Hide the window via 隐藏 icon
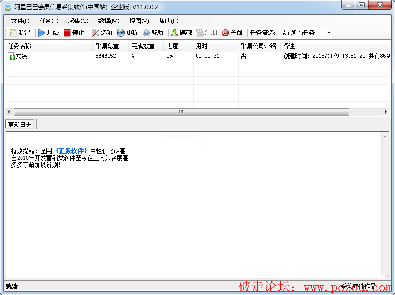Screen dimensions: 395x295 (x=175, y=33)
